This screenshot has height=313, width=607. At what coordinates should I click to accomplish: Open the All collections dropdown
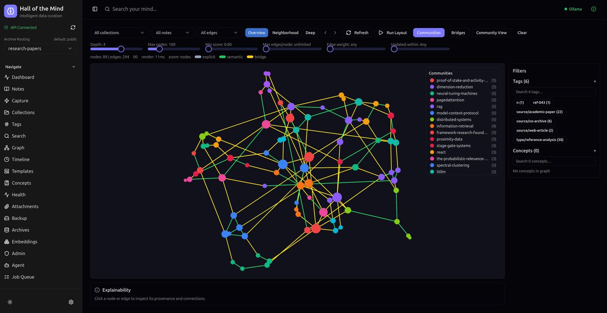pos(119,33)
